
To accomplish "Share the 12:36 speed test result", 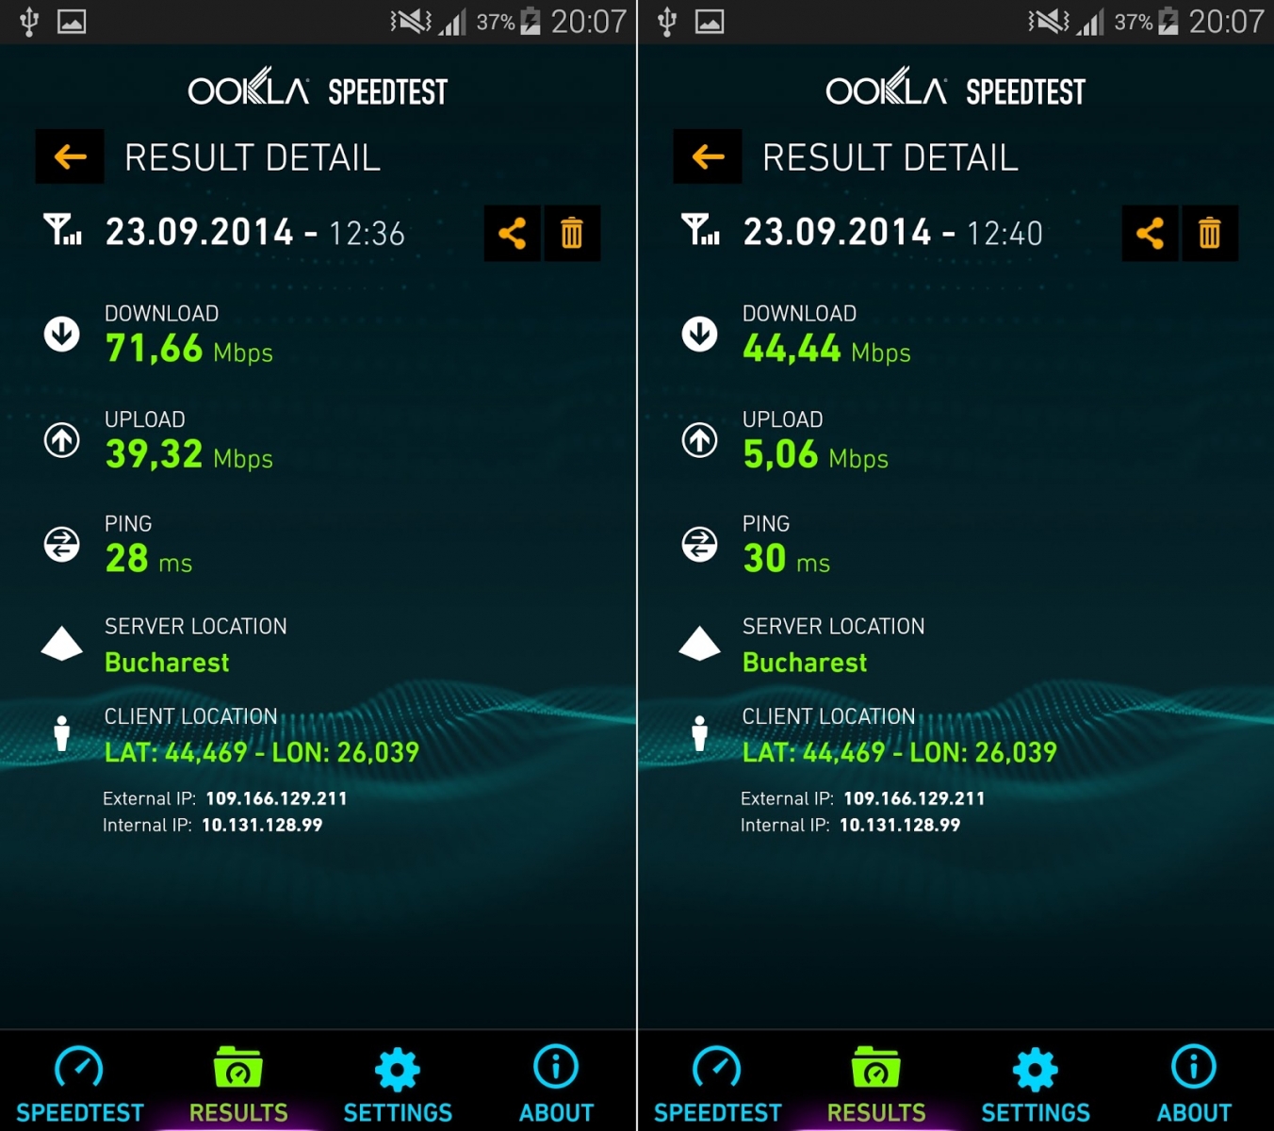I will (512, 233).
